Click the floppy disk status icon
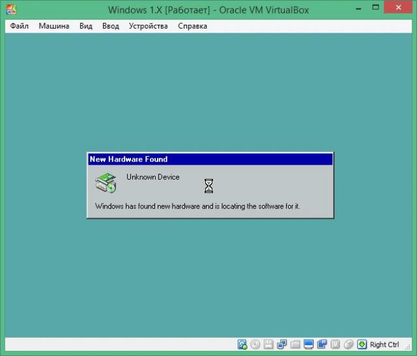Screen dimensions: 417x356 tap(268, 344)
